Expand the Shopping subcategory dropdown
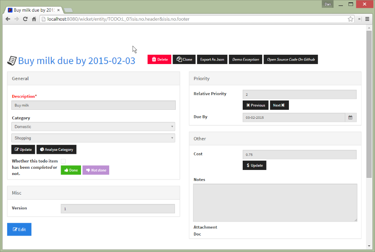 coord(93,138)
